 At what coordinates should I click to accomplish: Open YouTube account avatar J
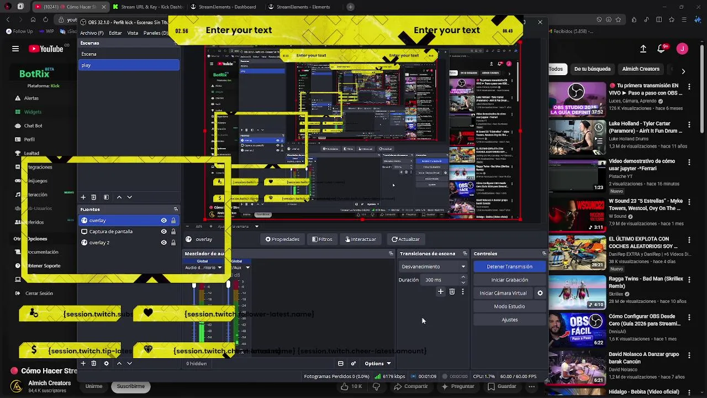pyautogui.click(x=682, y=49)
